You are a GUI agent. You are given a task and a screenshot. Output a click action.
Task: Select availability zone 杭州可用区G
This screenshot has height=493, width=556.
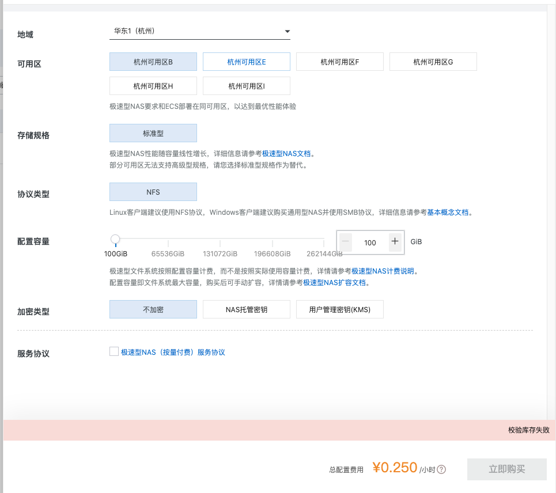433,62
